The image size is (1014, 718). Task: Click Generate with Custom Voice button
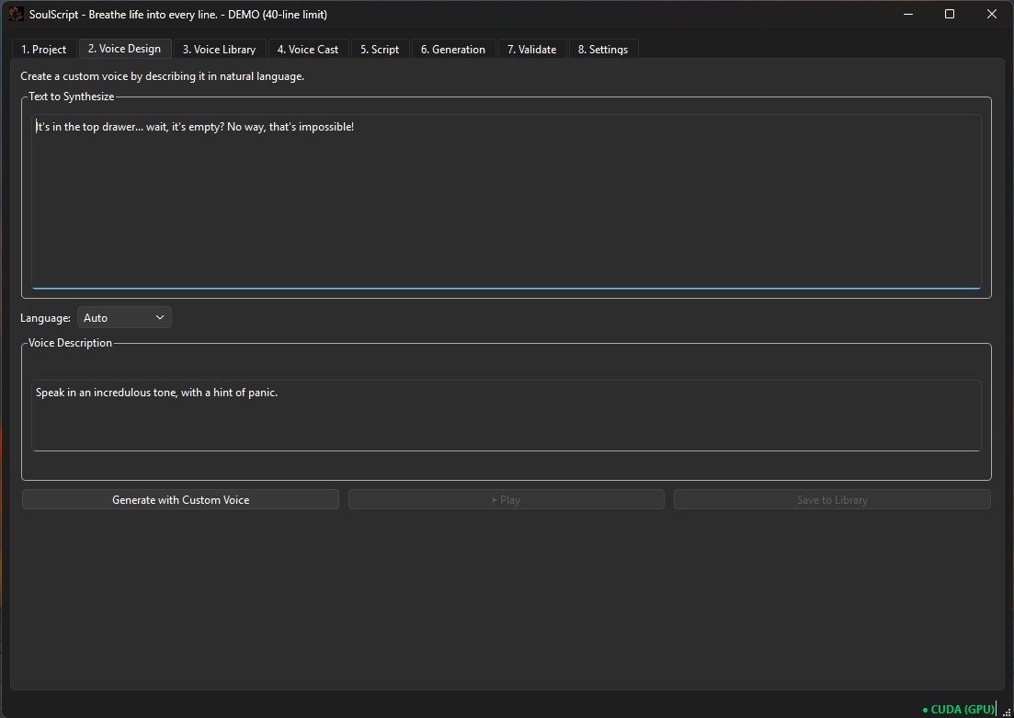pos(180,499)
